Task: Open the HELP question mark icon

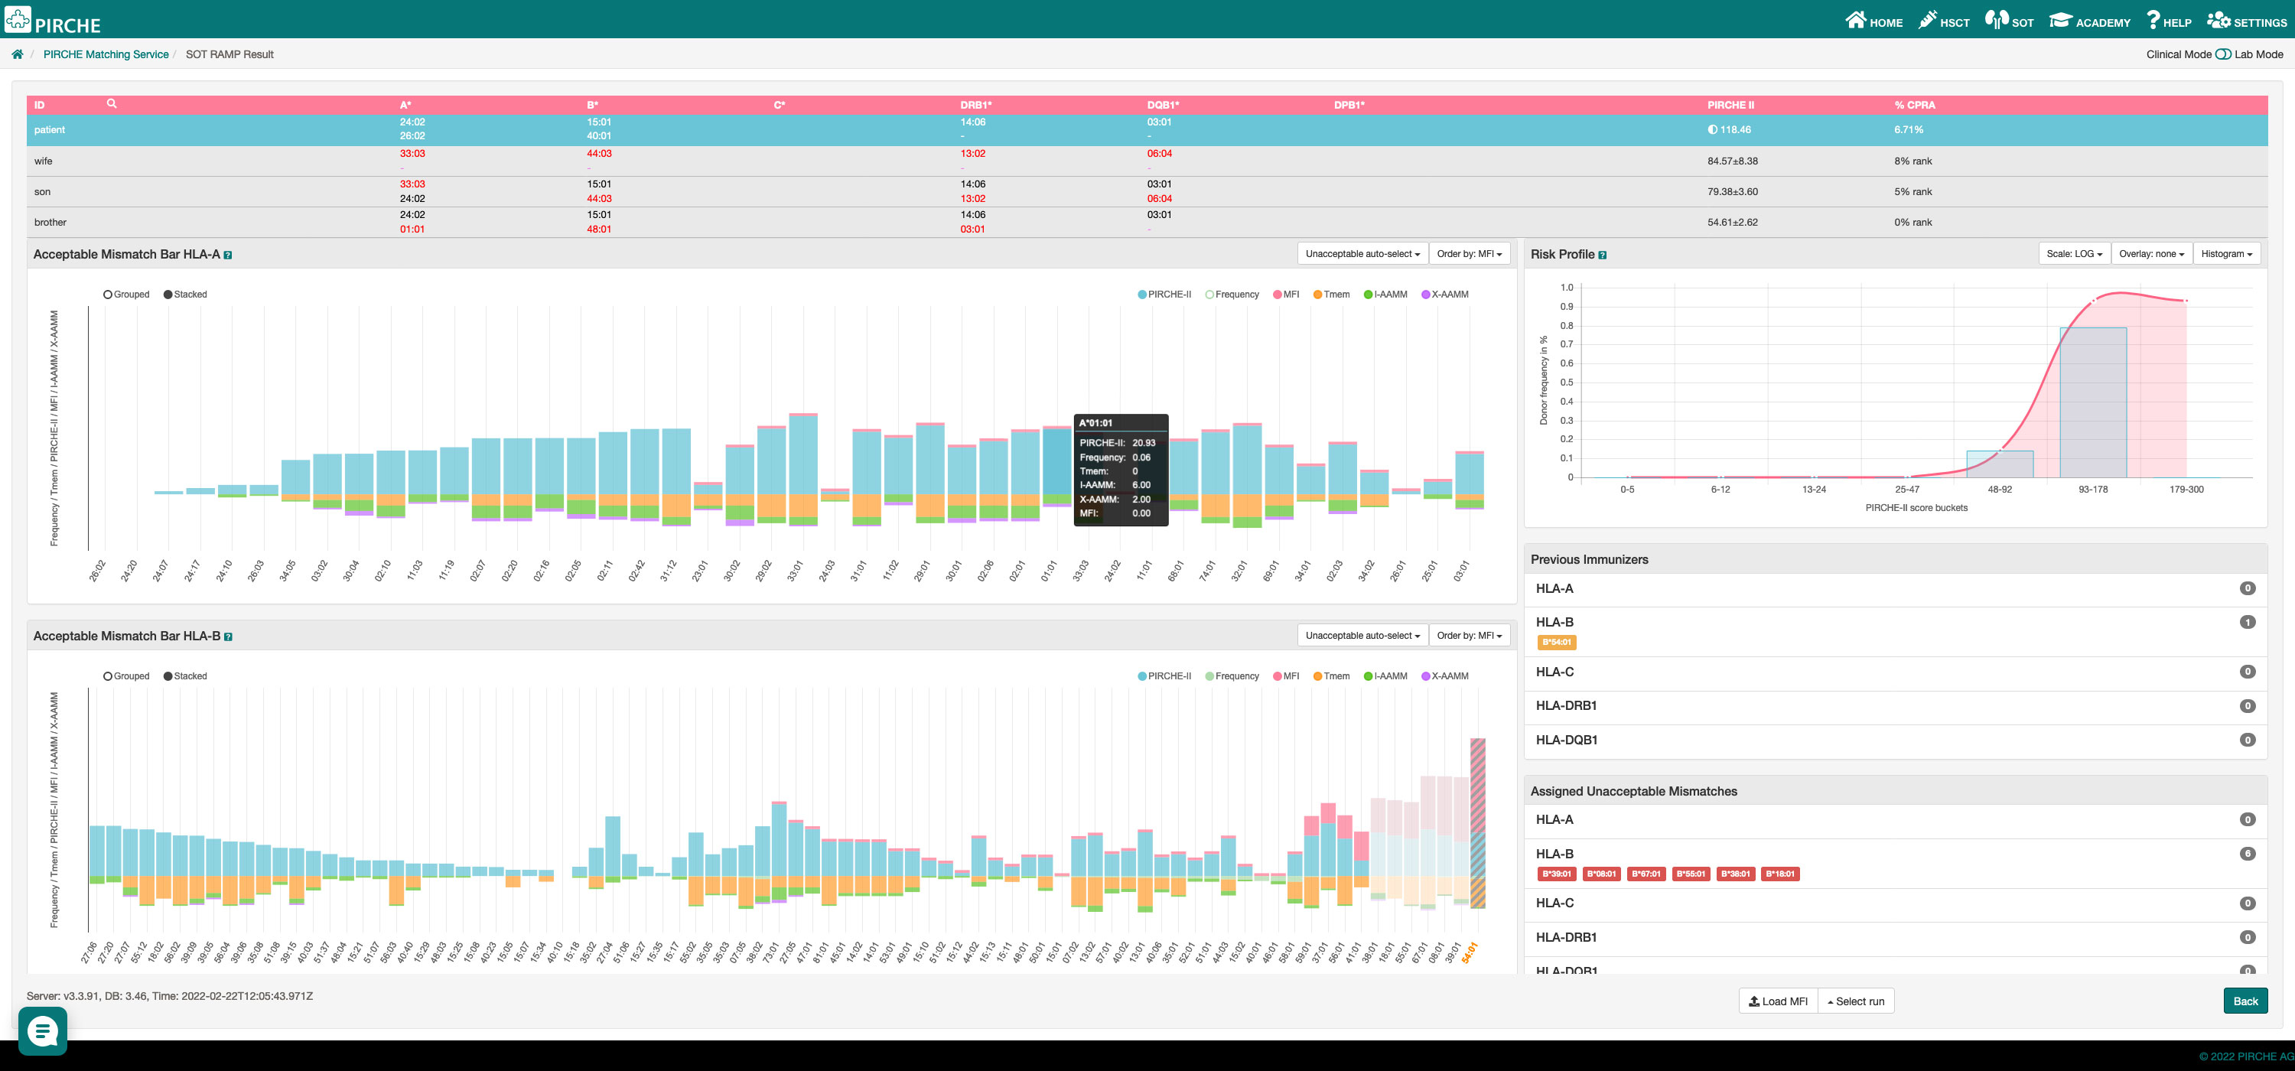Action: click(x=2153, y=20)
